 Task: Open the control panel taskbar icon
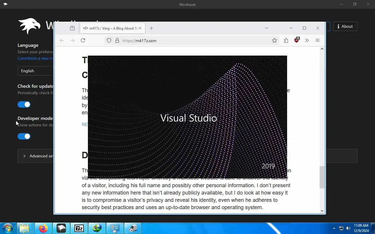click(115, 228)
